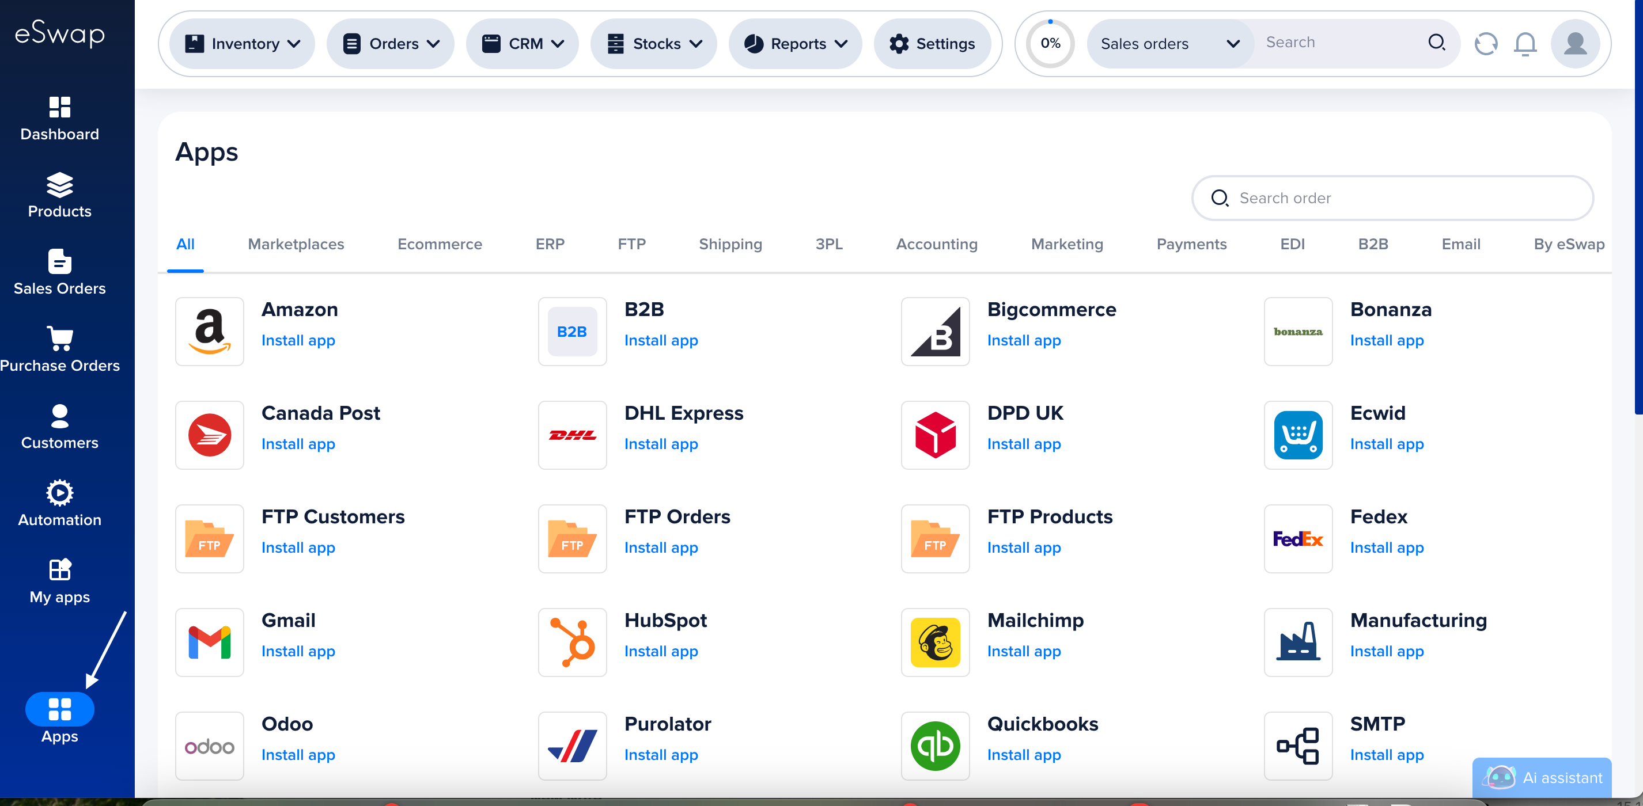This screenshot has width=1643, height=806.
Task: Open the Ai assistant chat button
Action: (1542, 777)
